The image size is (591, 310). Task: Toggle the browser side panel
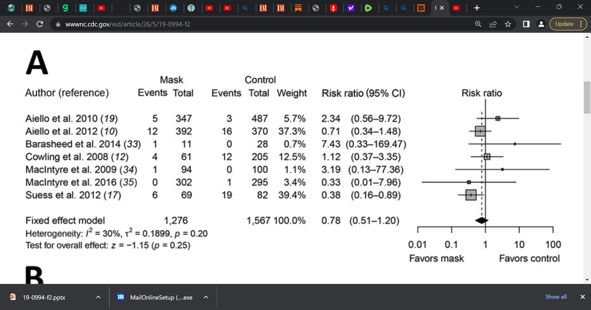pyautogui.click(x=526, y=24)
